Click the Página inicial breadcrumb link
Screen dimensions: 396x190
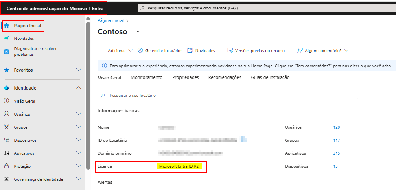[111, 20]
